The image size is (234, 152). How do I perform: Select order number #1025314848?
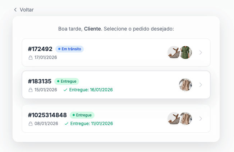coord(47,115)
